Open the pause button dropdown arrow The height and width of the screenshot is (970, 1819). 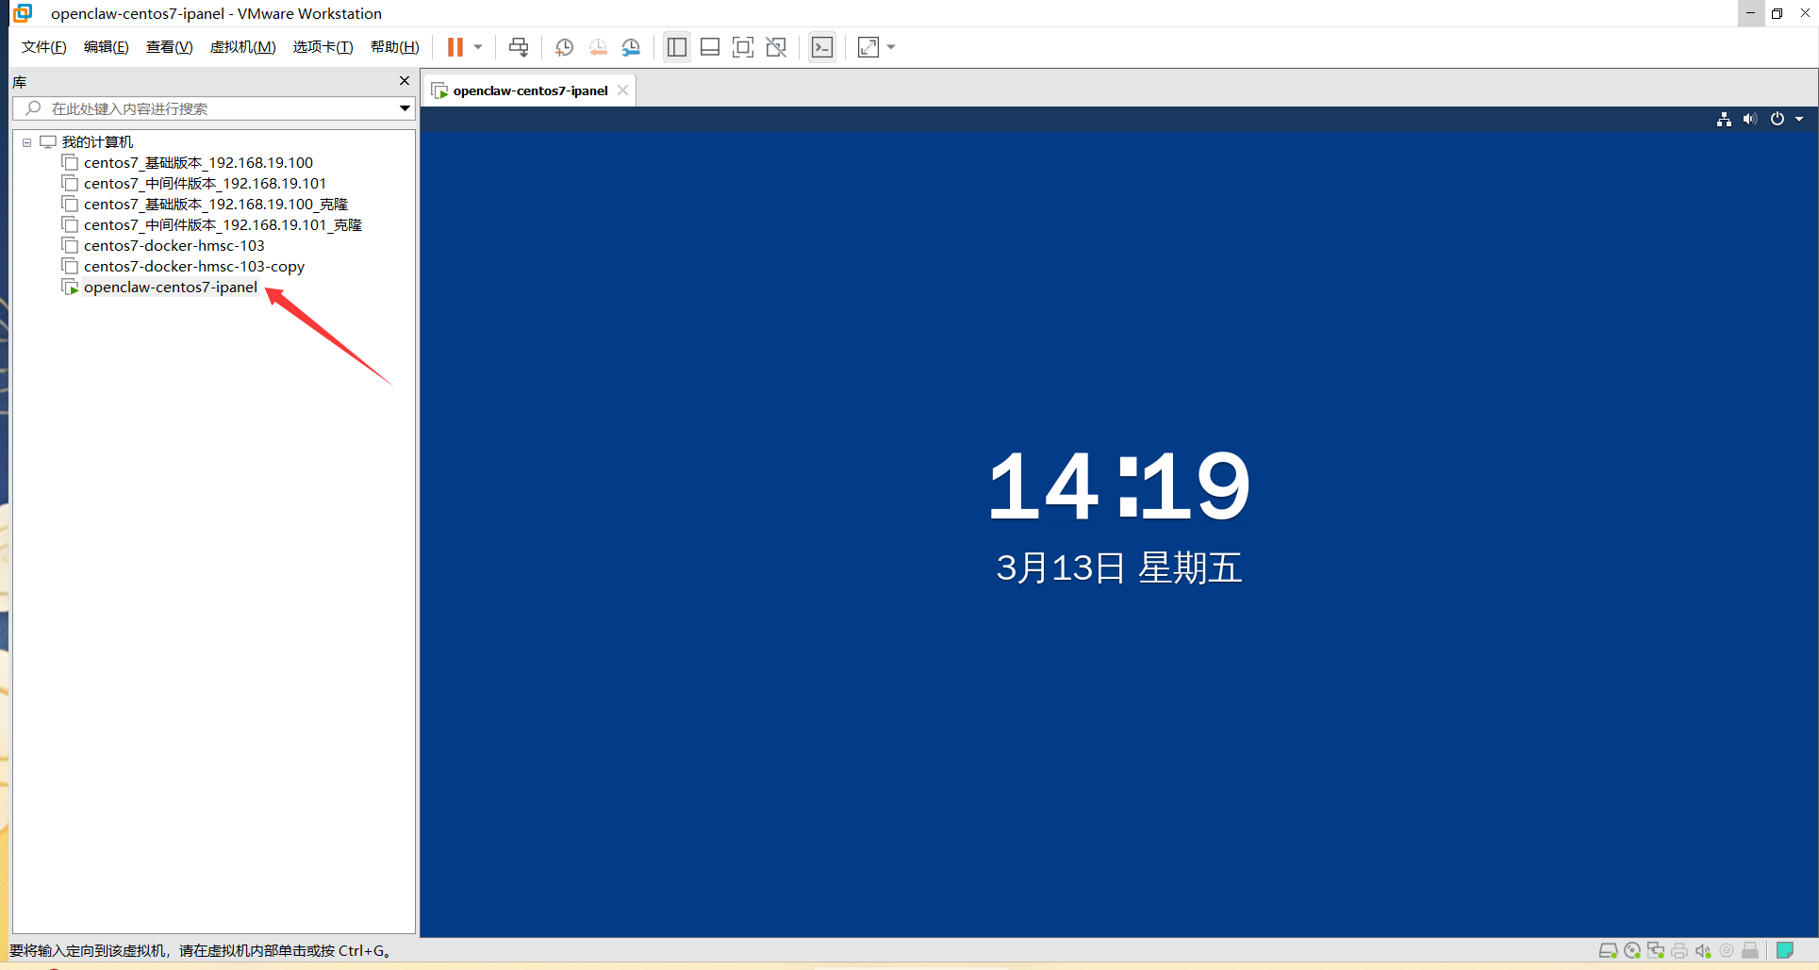pyautogui.click(x=476, y=46)
